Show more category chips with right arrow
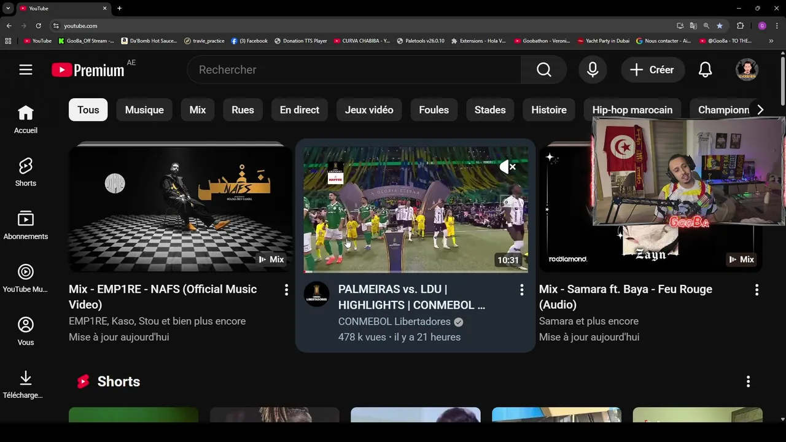The width and height of the screenshot is (786, 442). coord(760,110)
